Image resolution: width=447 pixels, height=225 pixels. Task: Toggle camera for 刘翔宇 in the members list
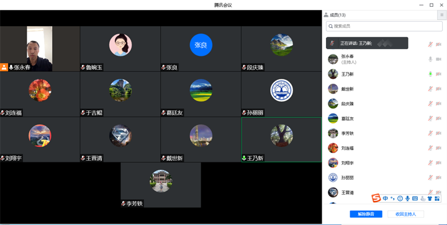[x=438, y=162]
